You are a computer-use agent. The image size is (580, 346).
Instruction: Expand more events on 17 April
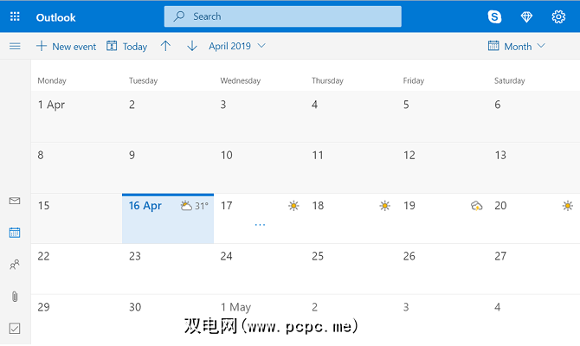coord(260,225)
